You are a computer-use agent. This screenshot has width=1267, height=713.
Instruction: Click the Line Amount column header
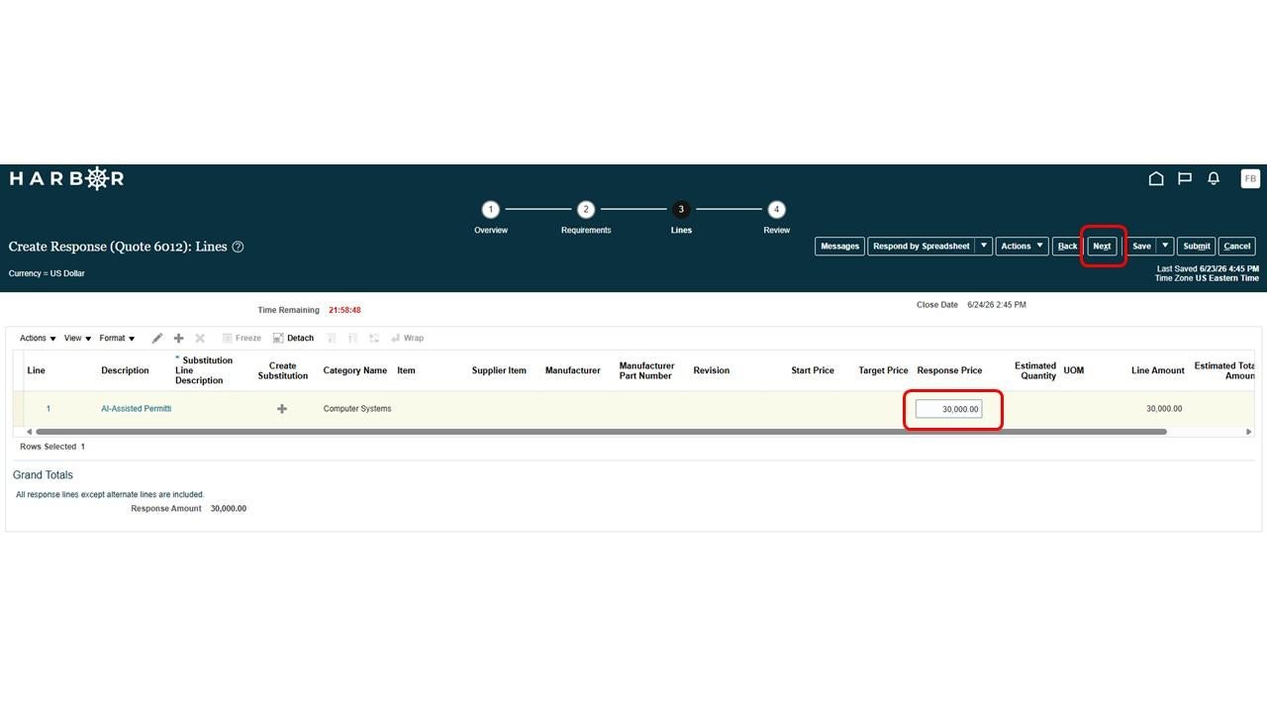pyautogui.click(x=1158, y=370)
